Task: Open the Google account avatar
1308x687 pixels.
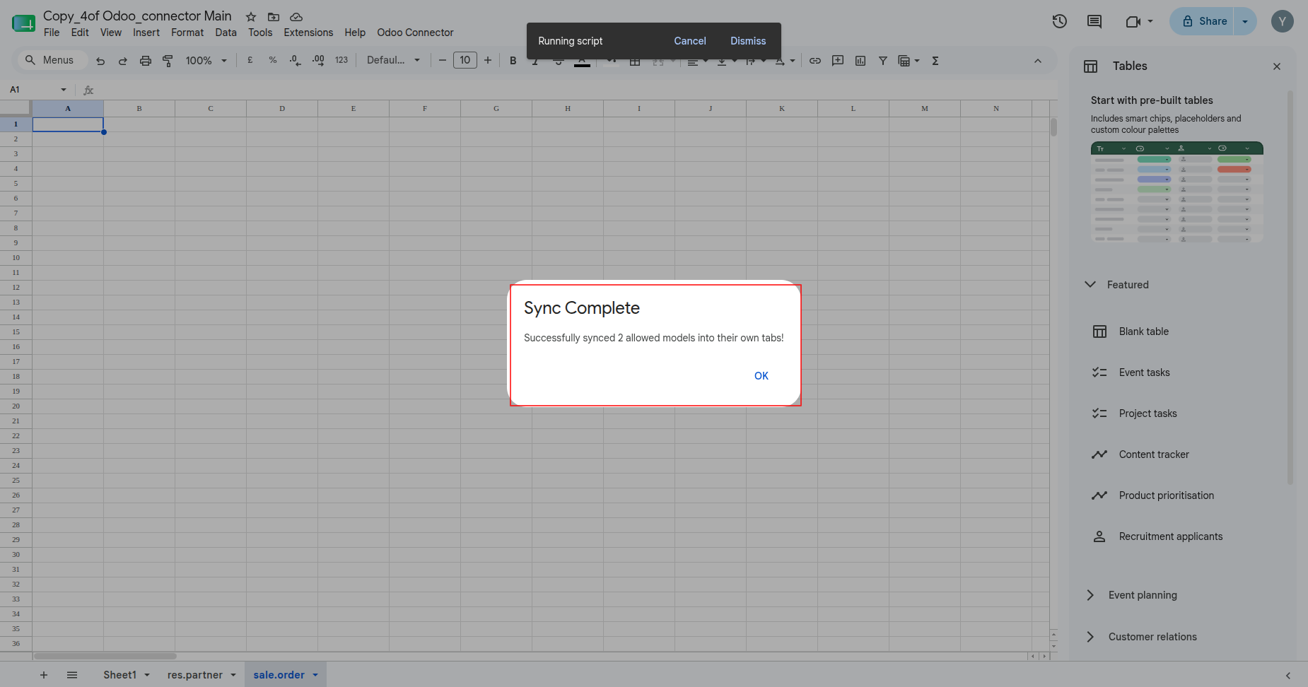Action: click(x=1283, y=21)
